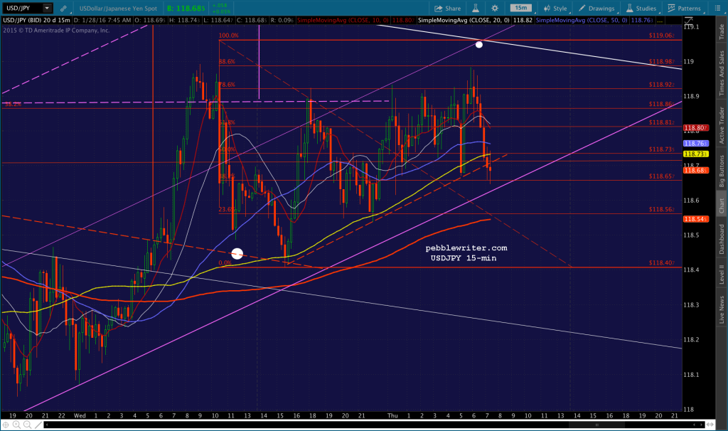Viewport: 728px width, 431px height.
Task: Click the lower white circle drawing marker
Action: (x=237, y=254)
